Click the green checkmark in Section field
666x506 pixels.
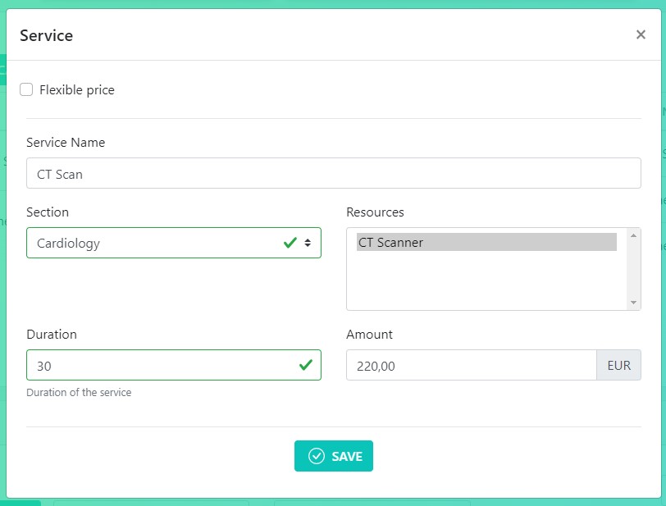click(290, 243)
